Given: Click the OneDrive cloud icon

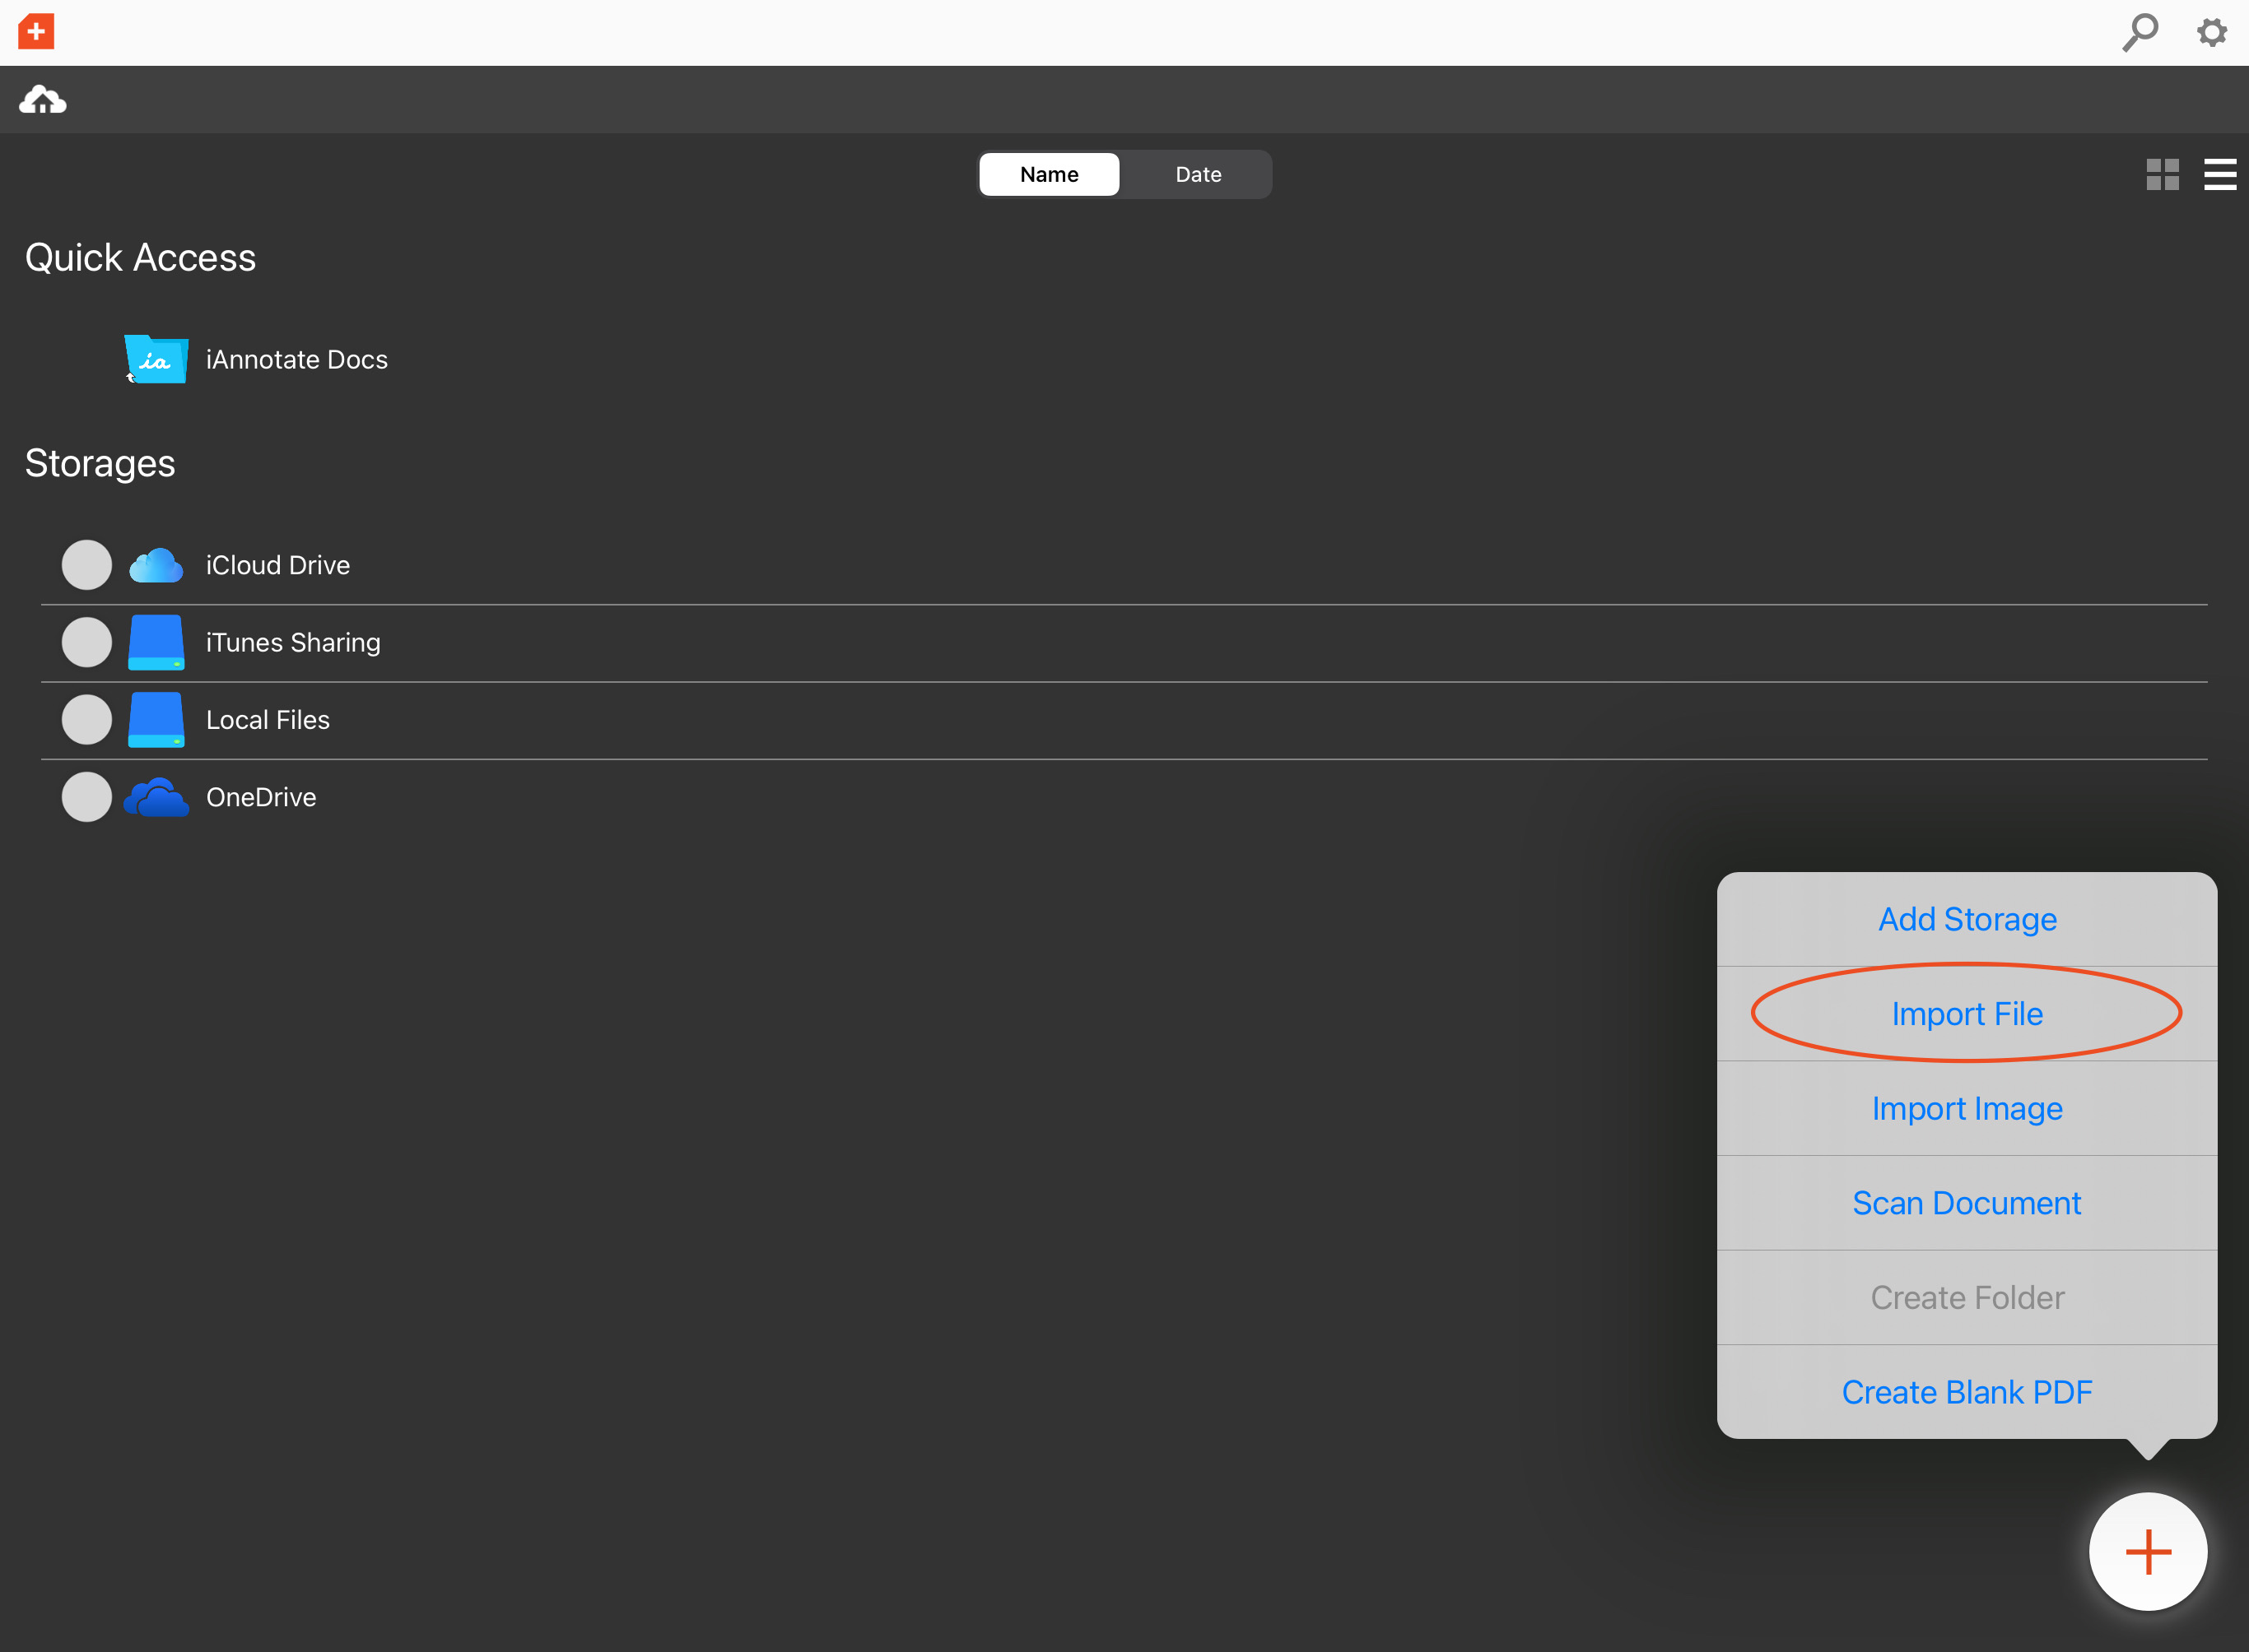Looking at the screenshot, I should (156, 798).
